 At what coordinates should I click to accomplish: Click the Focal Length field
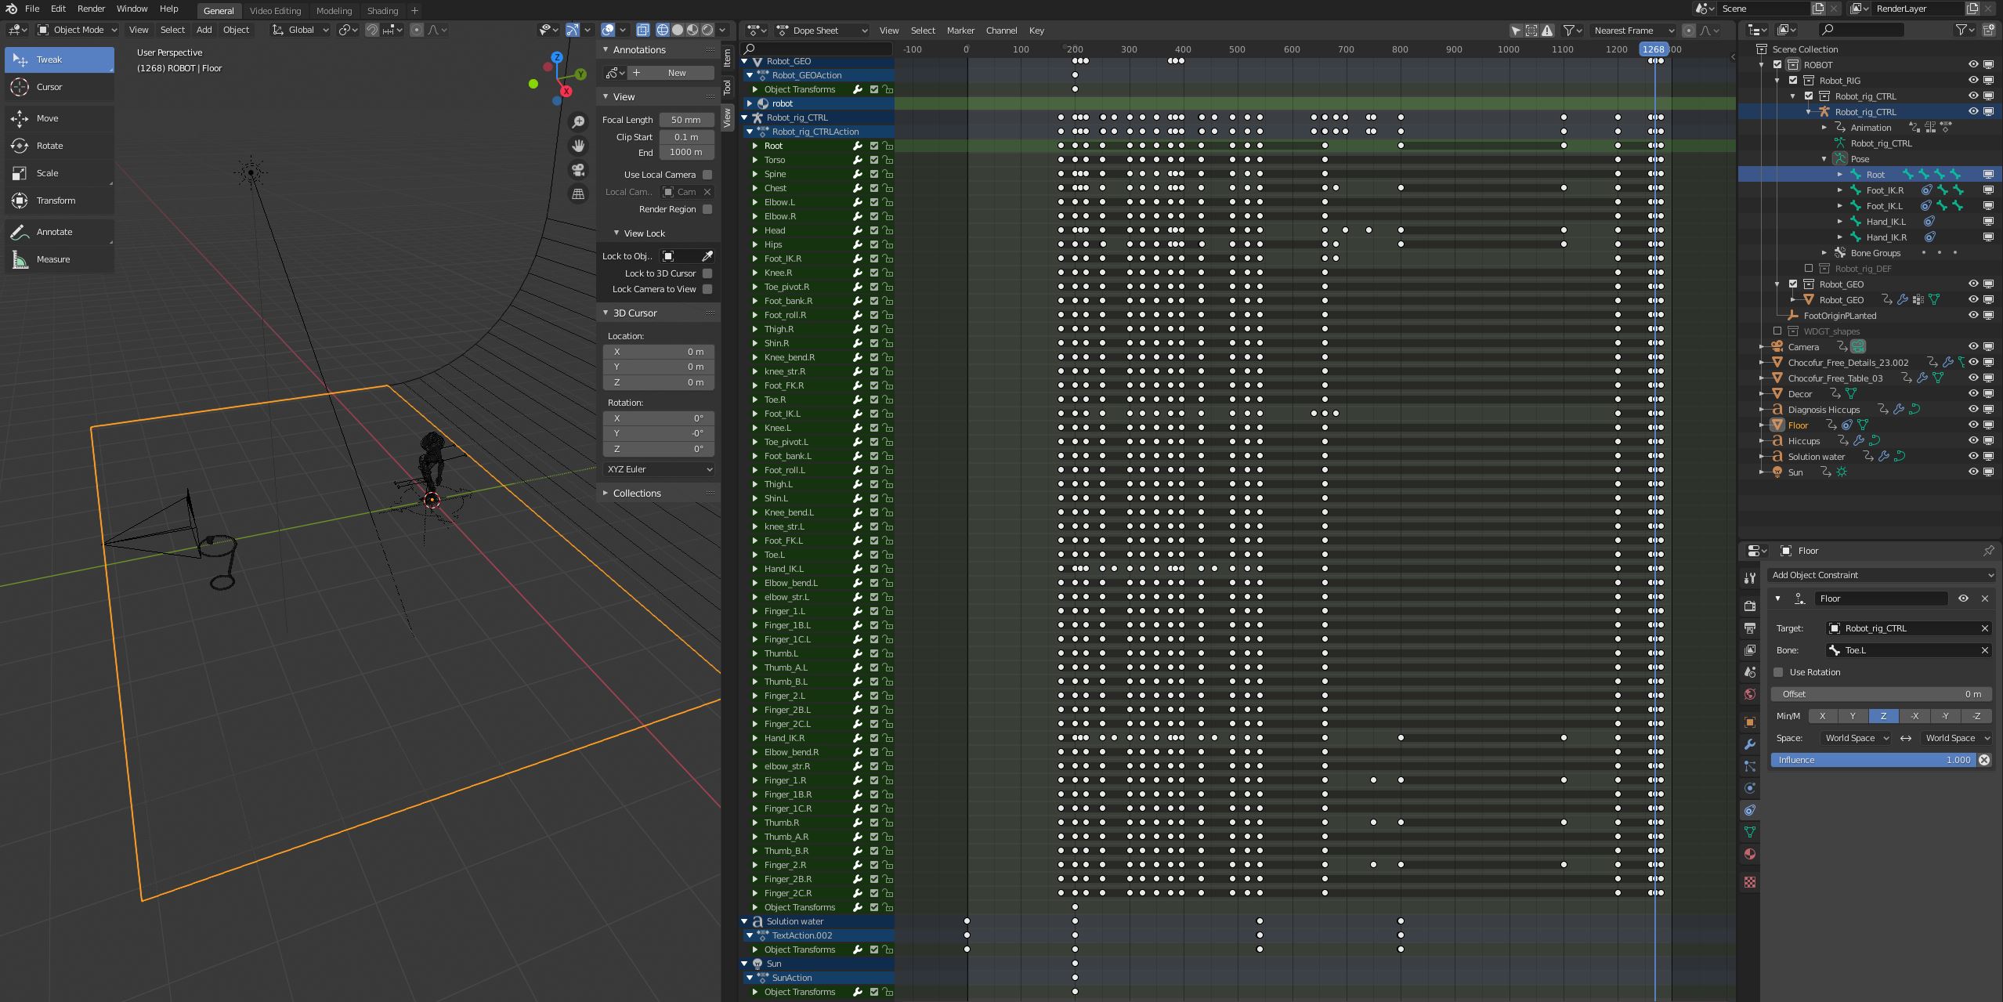[x=685, y=120]
